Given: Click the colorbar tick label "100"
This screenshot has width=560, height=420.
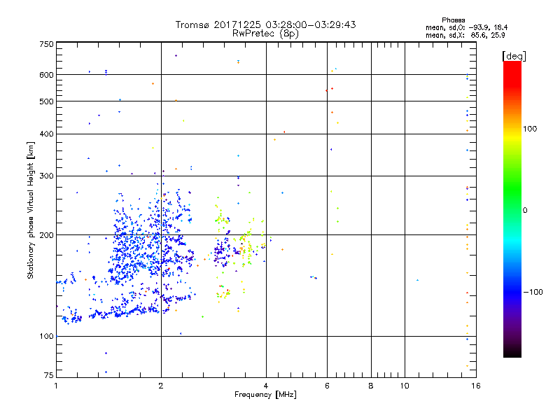Looking at the screenshot, I should [x=530, y=129].
